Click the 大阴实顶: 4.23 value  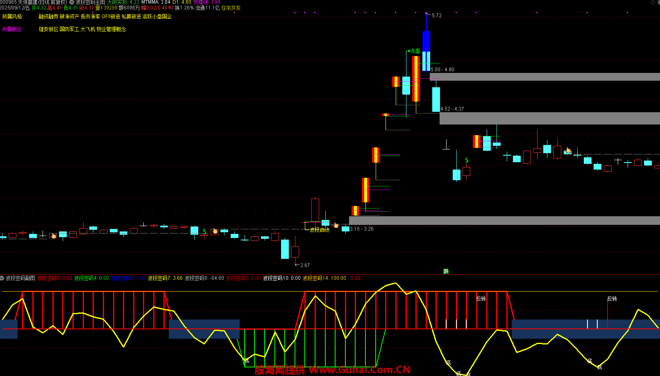click(x=123, y=2)
